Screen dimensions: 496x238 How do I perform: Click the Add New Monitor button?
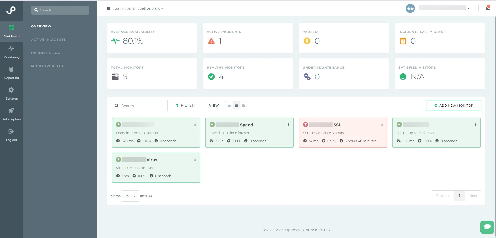[x=453, y=106]
